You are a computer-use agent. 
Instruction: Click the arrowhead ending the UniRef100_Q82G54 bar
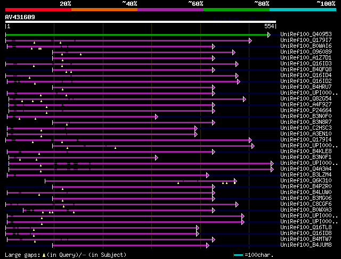click(x=245, y=99)
